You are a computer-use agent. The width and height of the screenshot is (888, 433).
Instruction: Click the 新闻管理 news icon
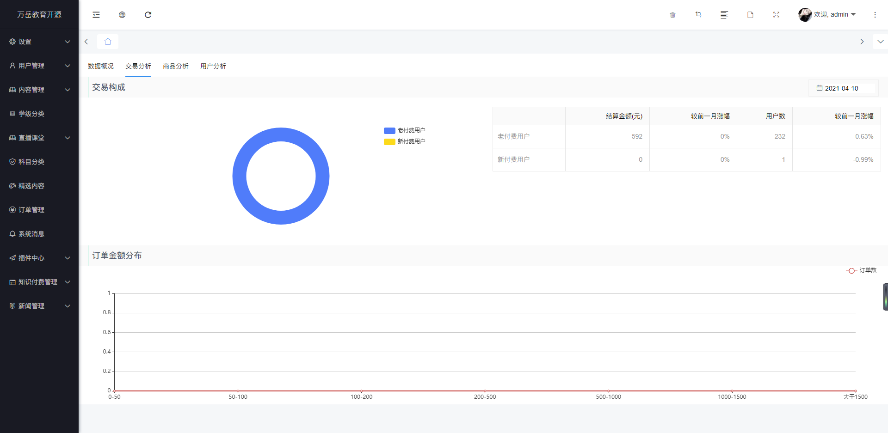point(12,306)
